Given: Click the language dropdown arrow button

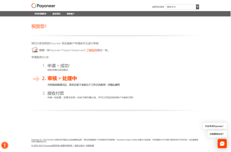Looking at the screenshot, I should 197,7.
